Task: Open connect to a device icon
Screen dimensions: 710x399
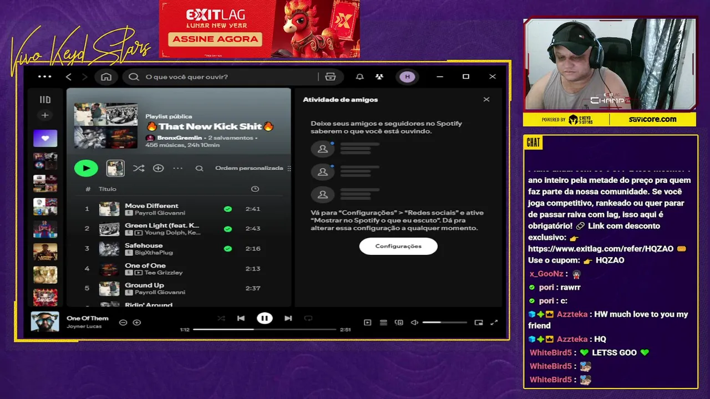Action: (399, 323)
